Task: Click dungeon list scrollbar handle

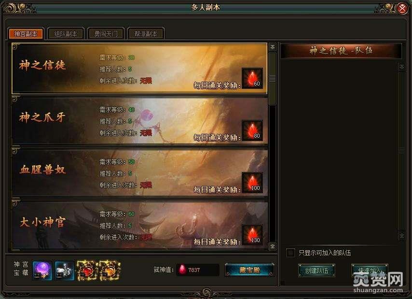Action: click(x=273, y=78)
